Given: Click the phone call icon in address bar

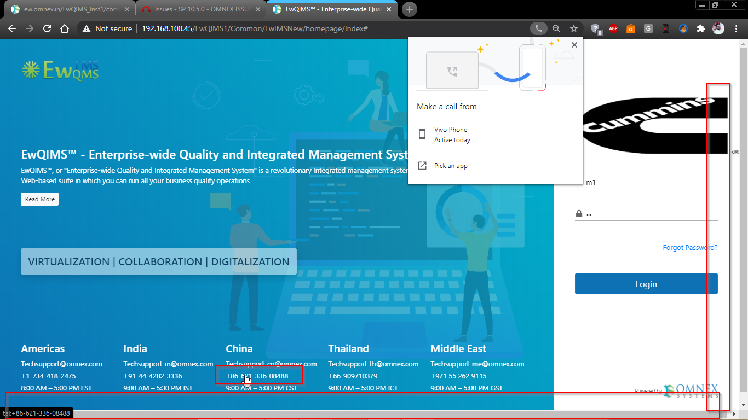Looking at the screenshot, I should (x=538, y=28).
